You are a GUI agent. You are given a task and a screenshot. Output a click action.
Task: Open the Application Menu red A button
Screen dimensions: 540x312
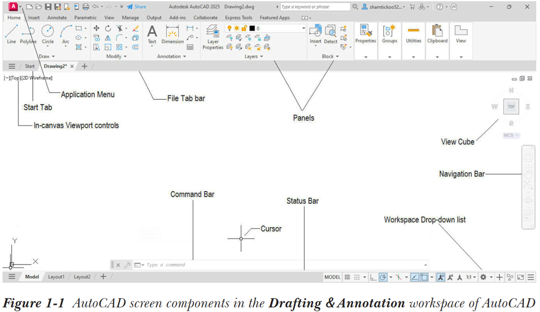(13, 6)
